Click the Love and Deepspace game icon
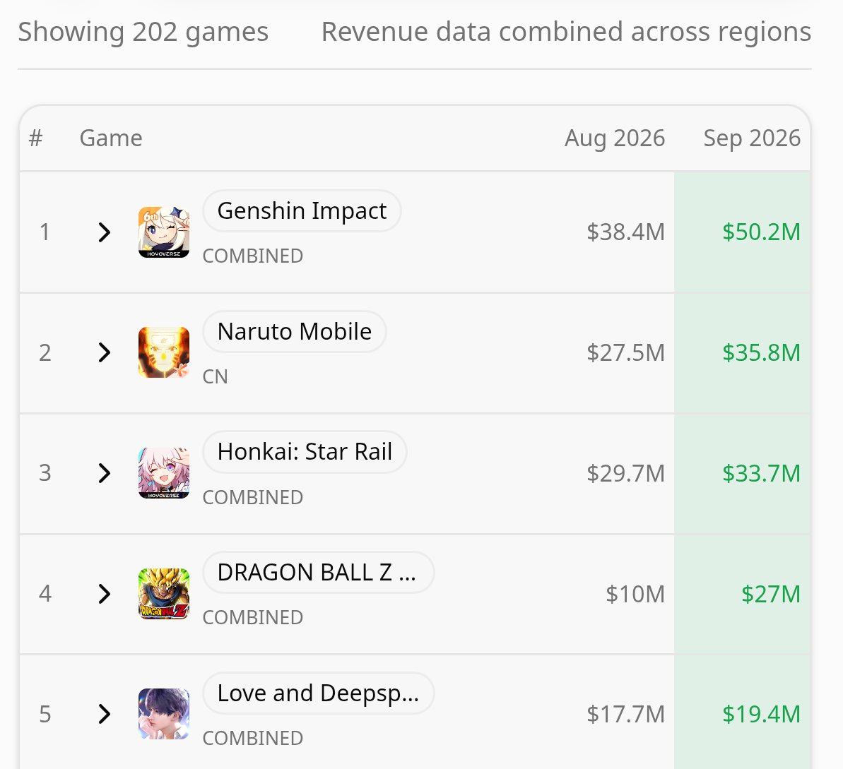This screenshot has width=843, height=769. point(164,714)
